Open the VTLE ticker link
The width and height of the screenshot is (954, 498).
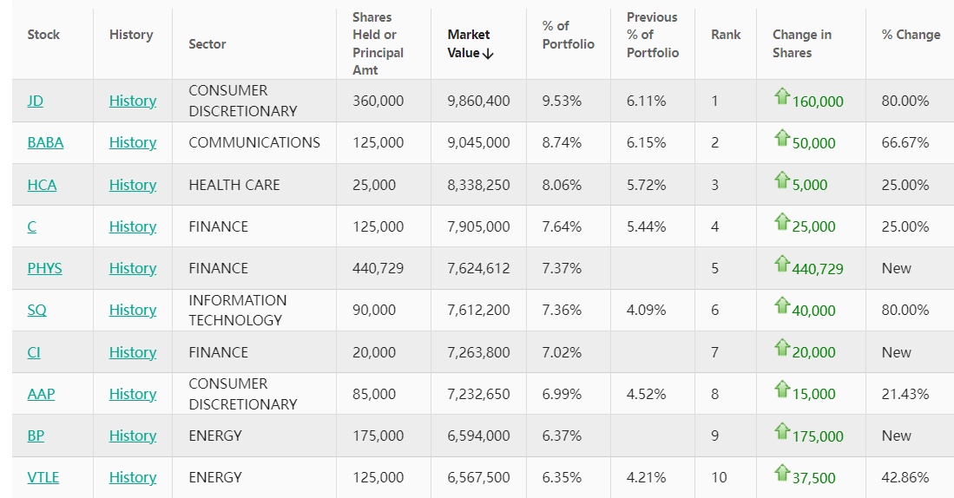(x=43, y=477)
